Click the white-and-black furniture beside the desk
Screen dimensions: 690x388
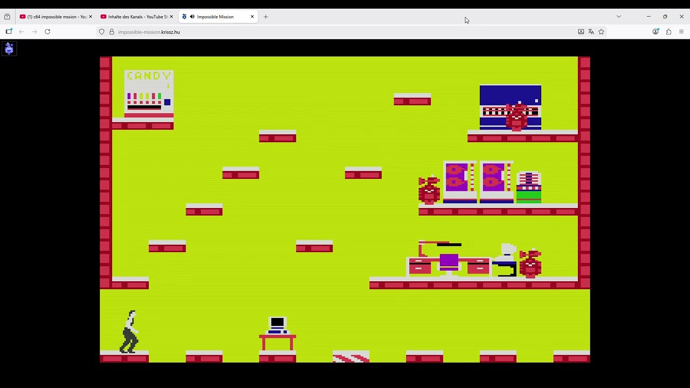coord(505,260)
